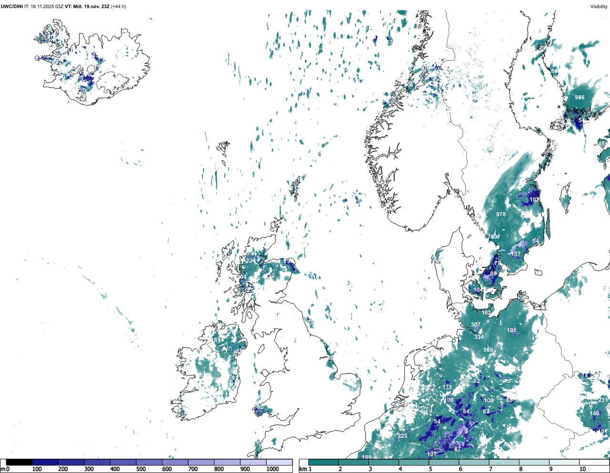The width and height of the screenshot is (610, 473).
Task: Click the '162' value on the Baltic coast
Action: [486, 313]
